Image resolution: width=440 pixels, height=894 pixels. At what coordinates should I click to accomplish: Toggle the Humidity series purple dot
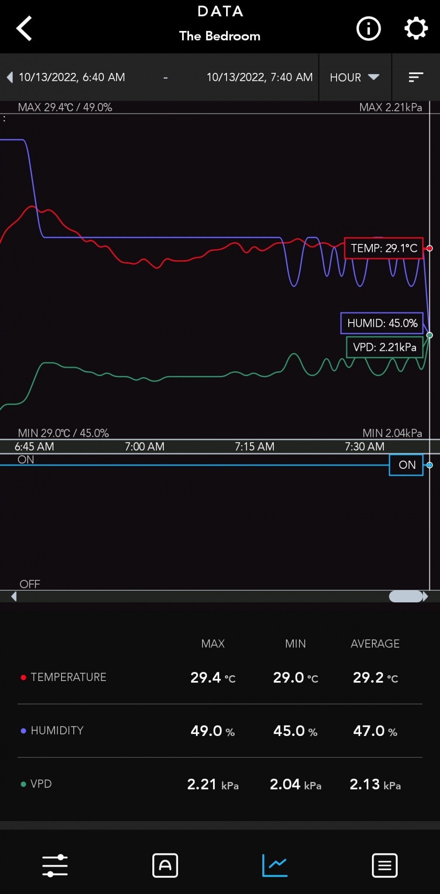point(24,731)
